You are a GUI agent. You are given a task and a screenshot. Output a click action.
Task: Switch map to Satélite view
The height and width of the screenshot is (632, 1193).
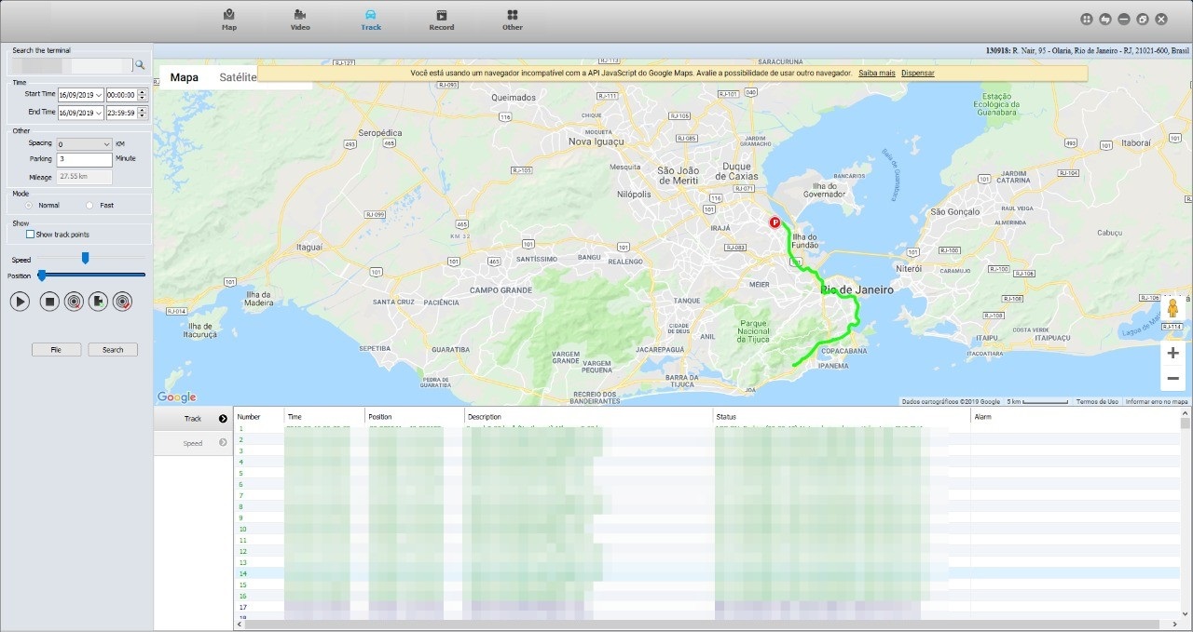(x=238, y=77)
